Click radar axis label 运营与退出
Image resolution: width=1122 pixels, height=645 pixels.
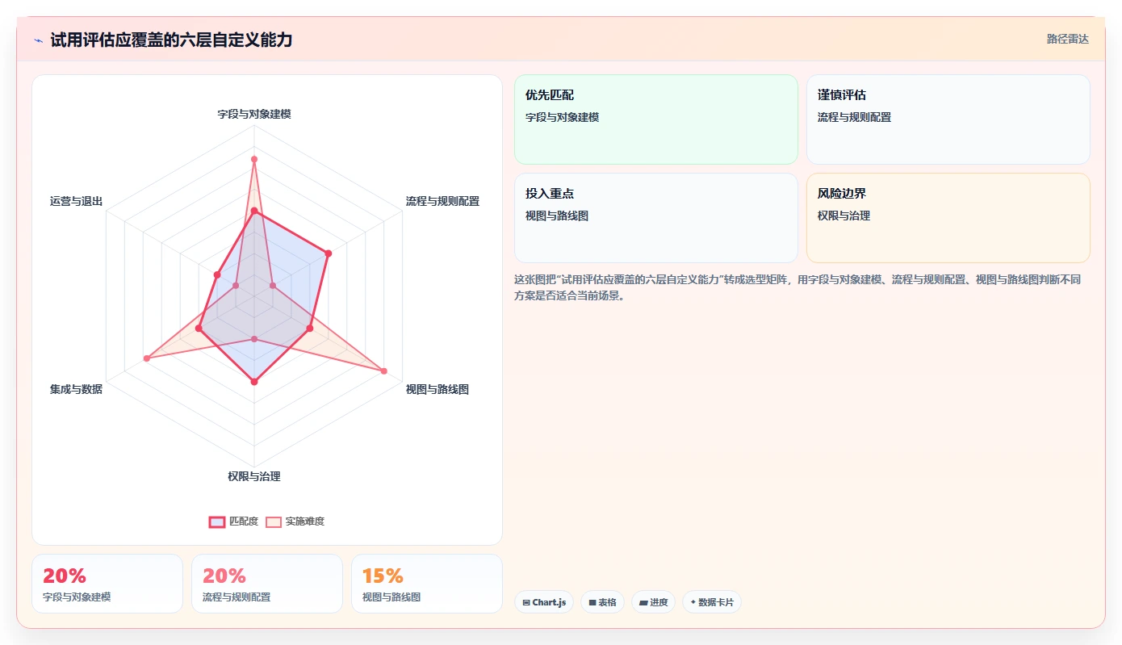[x=76, y=201]
